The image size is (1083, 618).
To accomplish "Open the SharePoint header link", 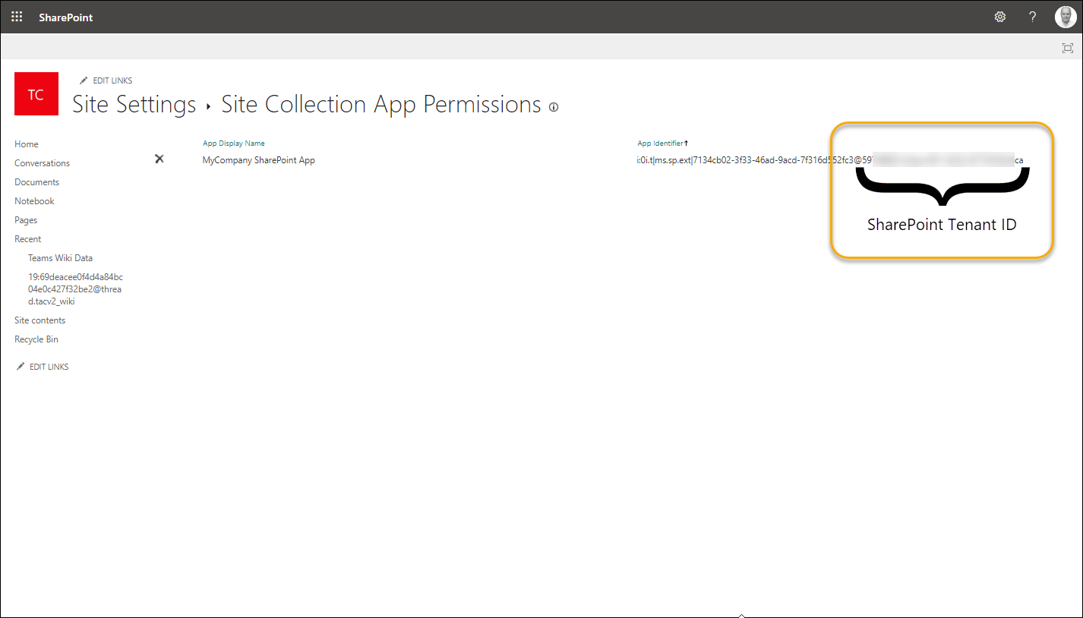I will [x=66, y=17].
